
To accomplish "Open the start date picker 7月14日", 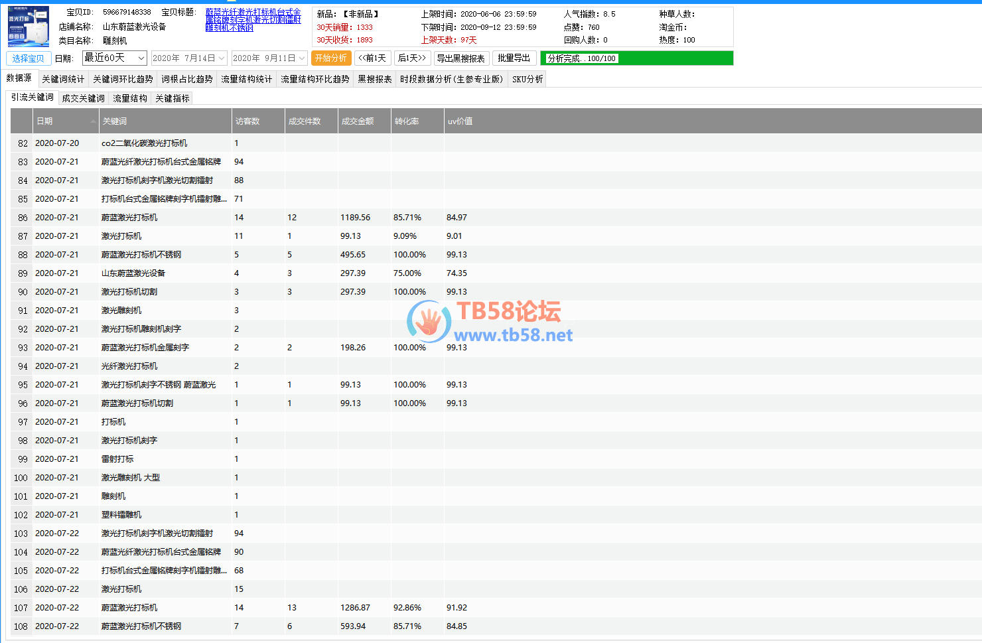I will click(x=189, y=58).
